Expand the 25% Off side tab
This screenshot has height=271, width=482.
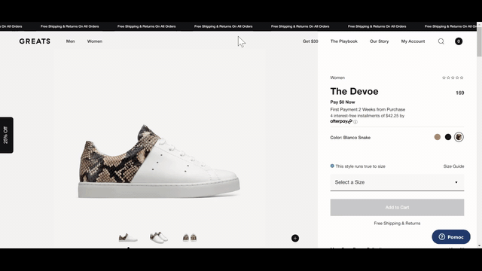click(7, 135)
